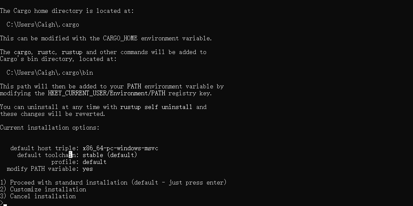The height and width of the screenshot is (206, 413).
Task: Click the C:\Users\Caigh\.cargo\bin directory path
Action: click(50, 73)
